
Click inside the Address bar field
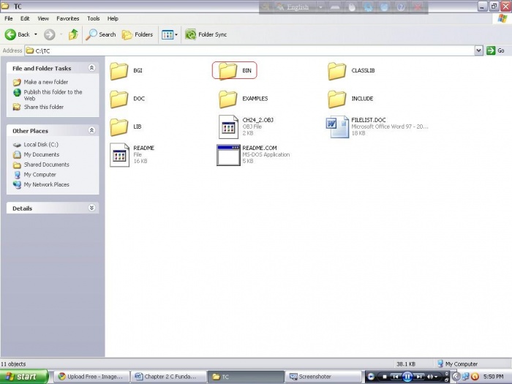point(249,50)
